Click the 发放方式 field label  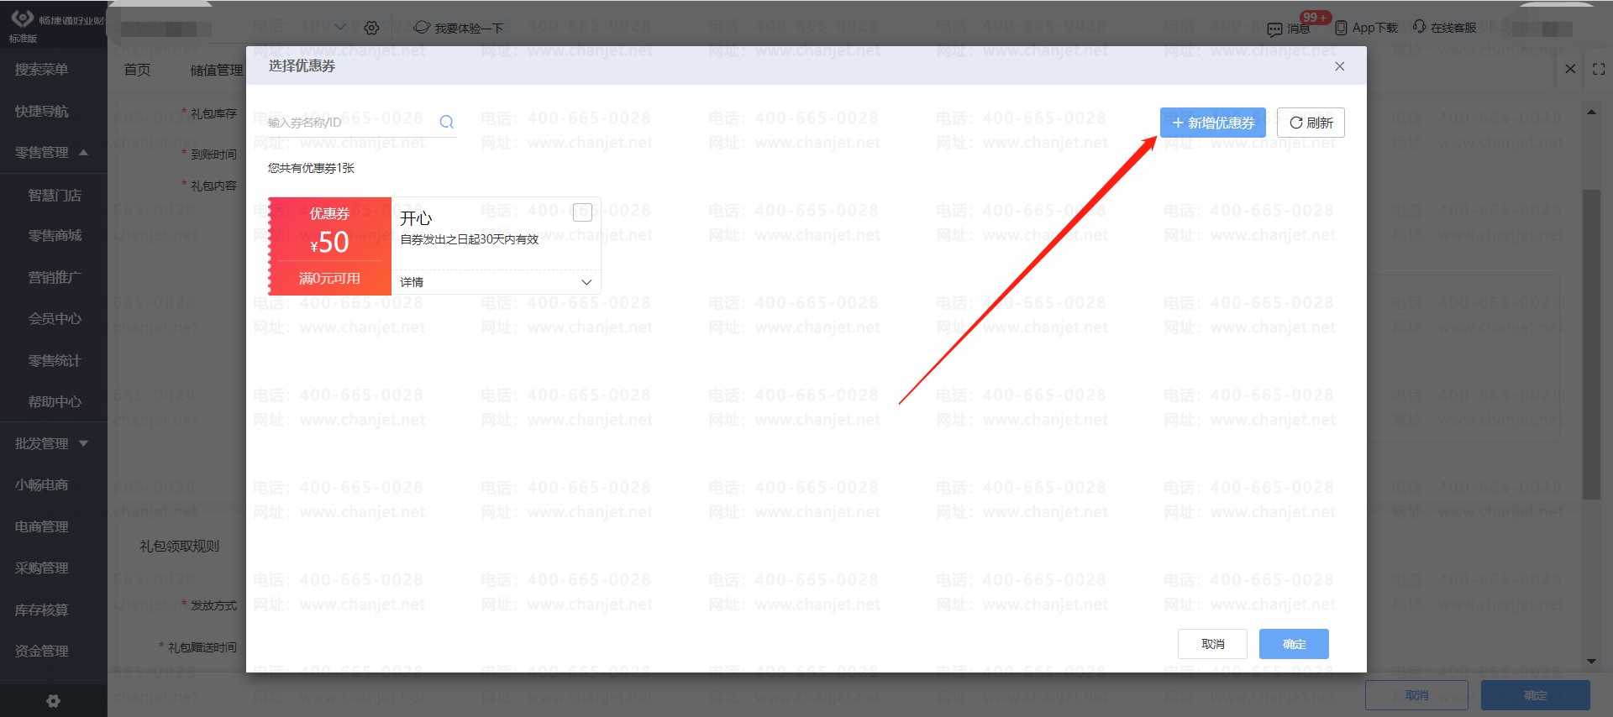213,605
